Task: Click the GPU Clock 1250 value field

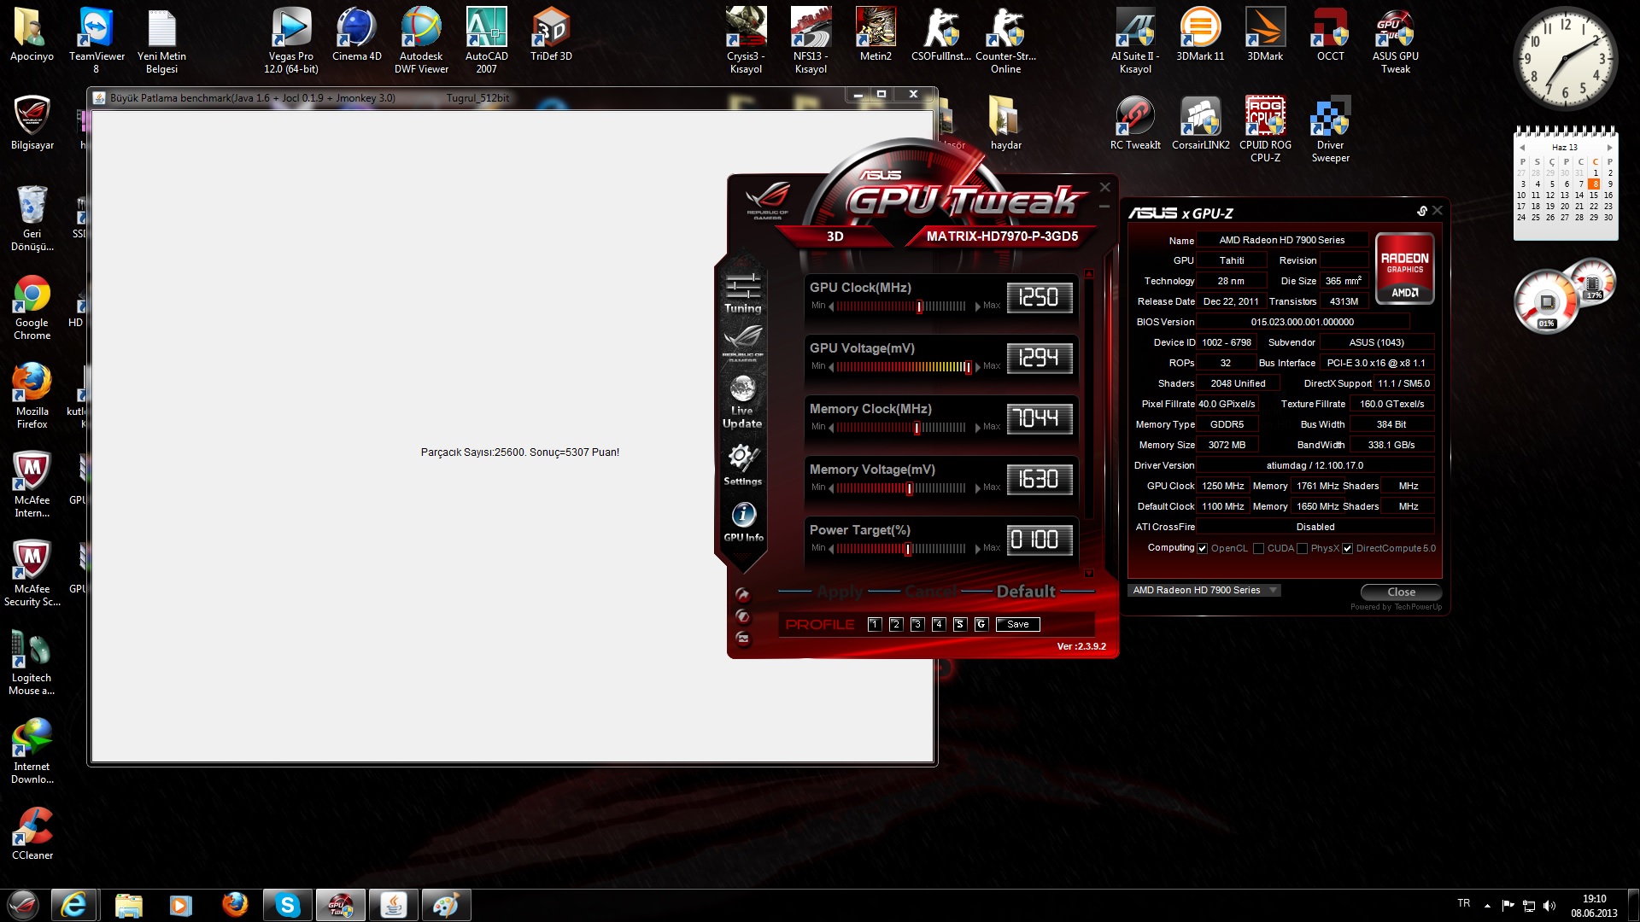Action: pos(1040,297)
